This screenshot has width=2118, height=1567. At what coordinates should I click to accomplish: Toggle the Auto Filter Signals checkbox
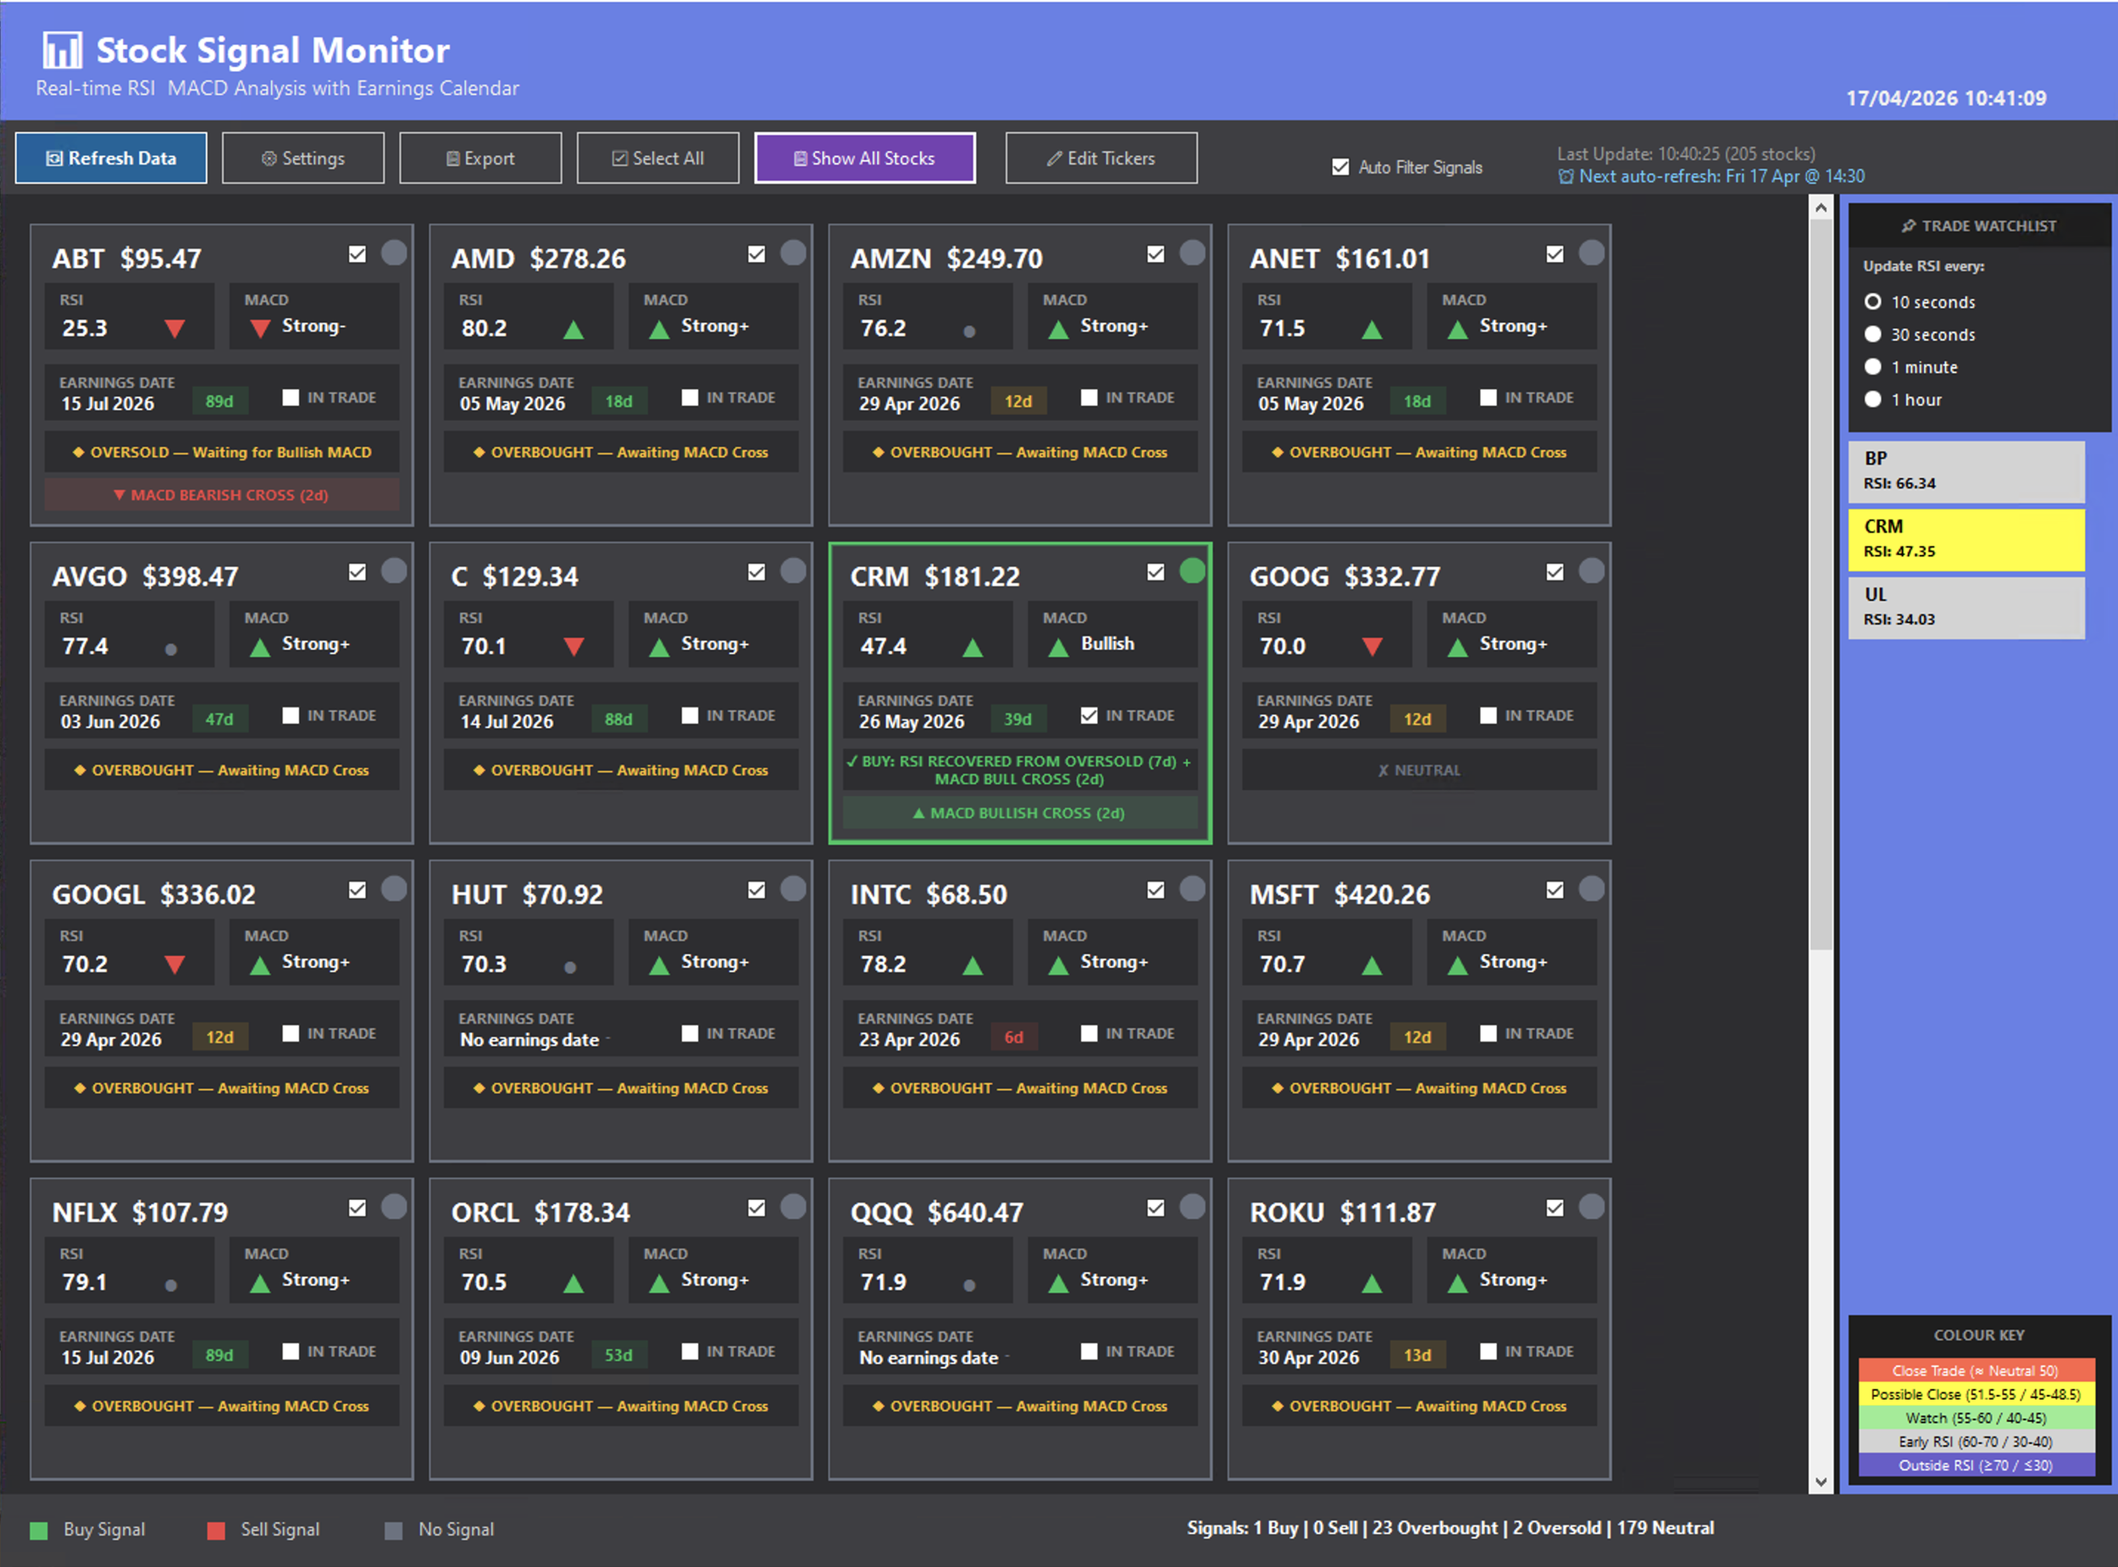(1339, 167)
